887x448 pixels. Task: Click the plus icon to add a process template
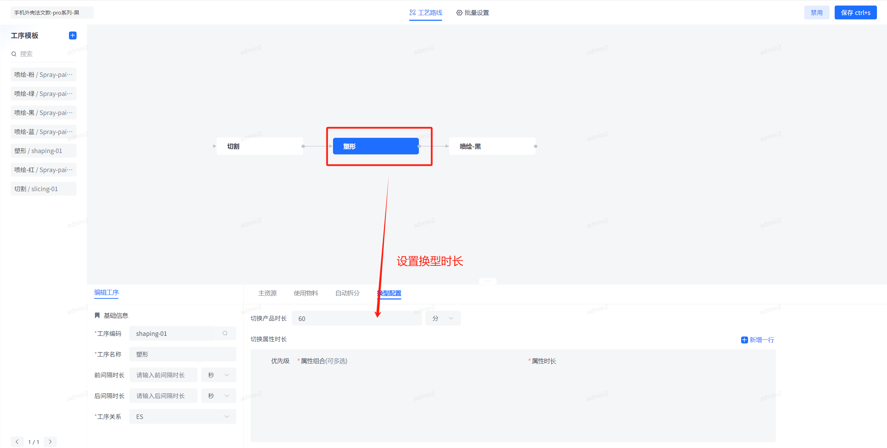click(72, 35)
